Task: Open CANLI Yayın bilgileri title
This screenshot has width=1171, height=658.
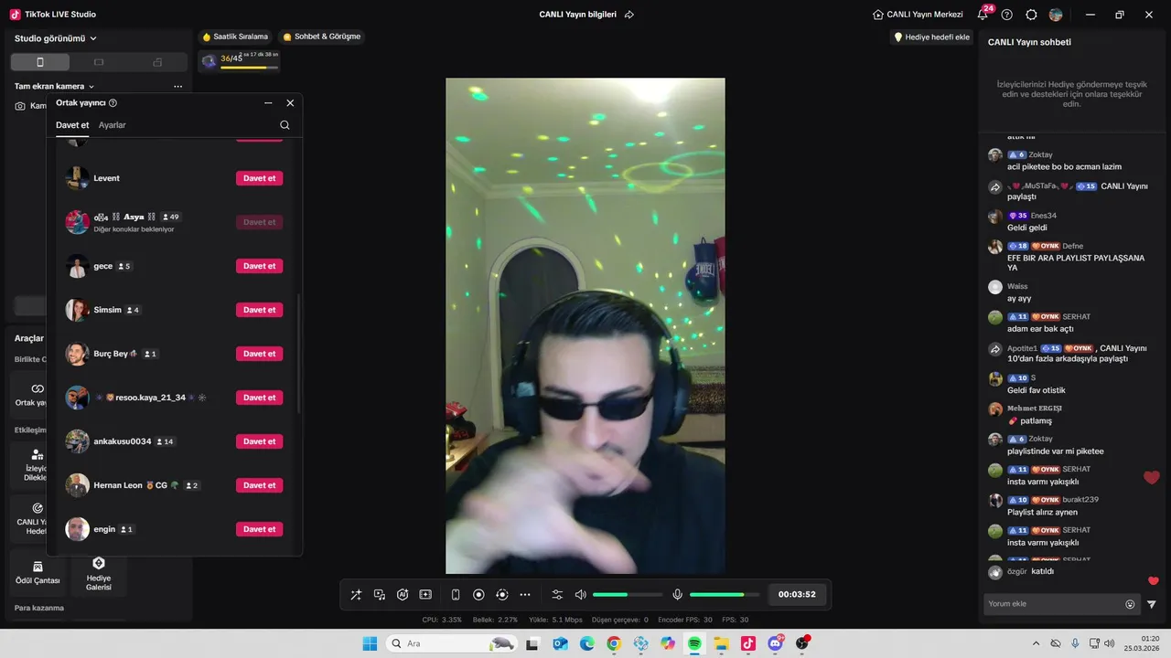Action: coord(577,15)
